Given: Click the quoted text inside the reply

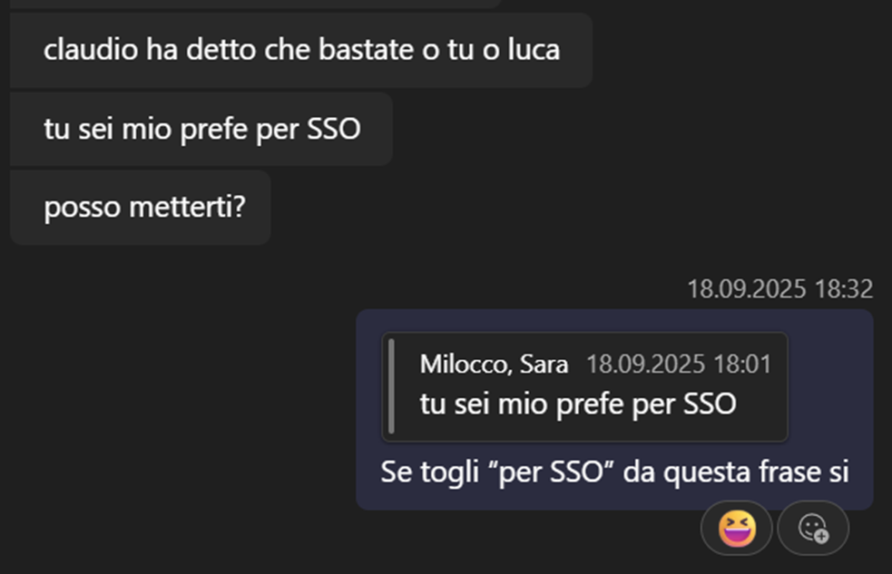Looking at the screenshot, I should point(577,404).
